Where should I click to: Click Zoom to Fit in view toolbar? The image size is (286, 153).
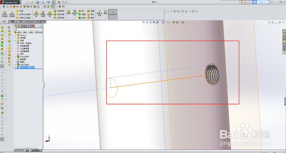pyautogui.click(x=144, y=22)
